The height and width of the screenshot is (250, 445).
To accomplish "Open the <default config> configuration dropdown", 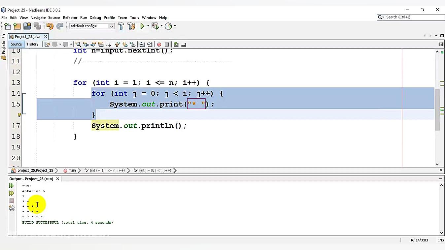I will [92, 26].
